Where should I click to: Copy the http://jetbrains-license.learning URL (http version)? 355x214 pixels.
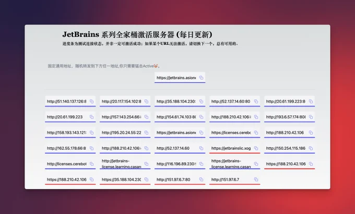point(147,164)
